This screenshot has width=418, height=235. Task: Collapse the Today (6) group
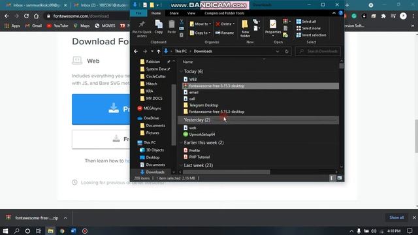point(181,71)
